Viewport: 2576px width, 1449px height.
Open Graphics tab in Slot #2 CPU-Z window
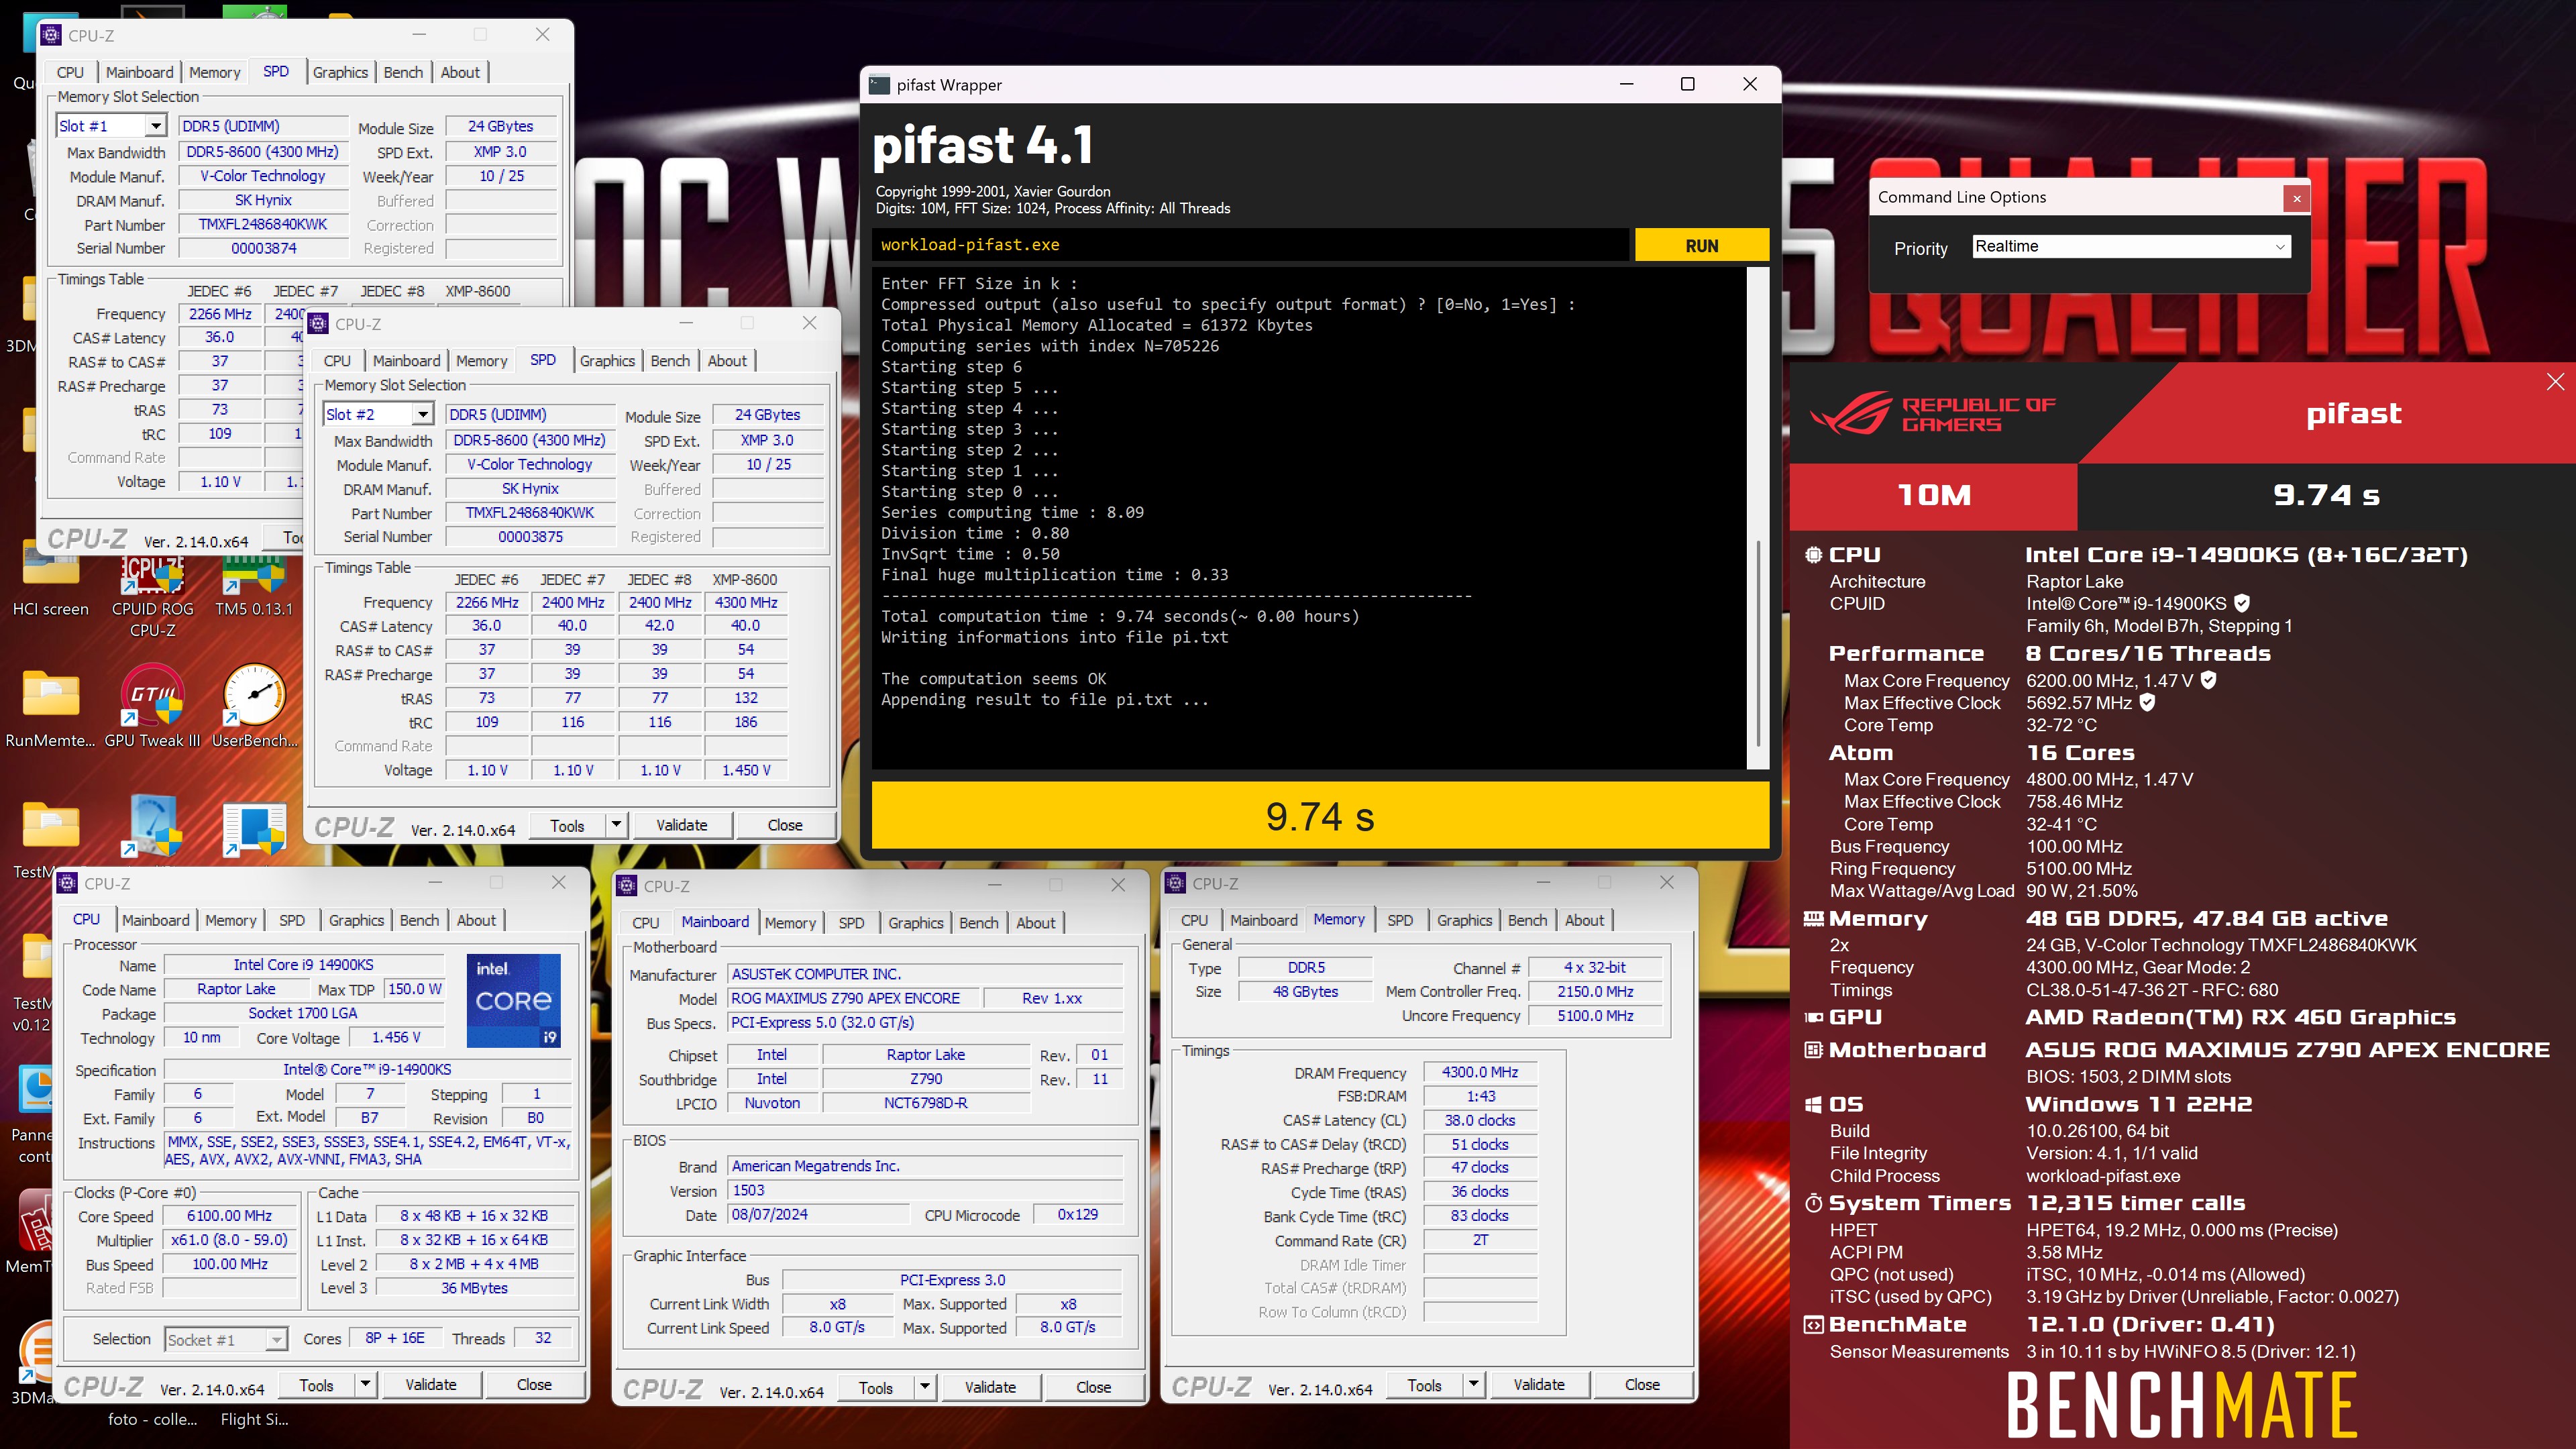(607, 361)
